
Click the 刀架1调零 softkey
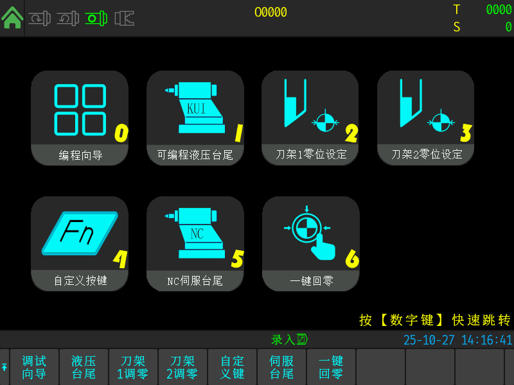133,367
